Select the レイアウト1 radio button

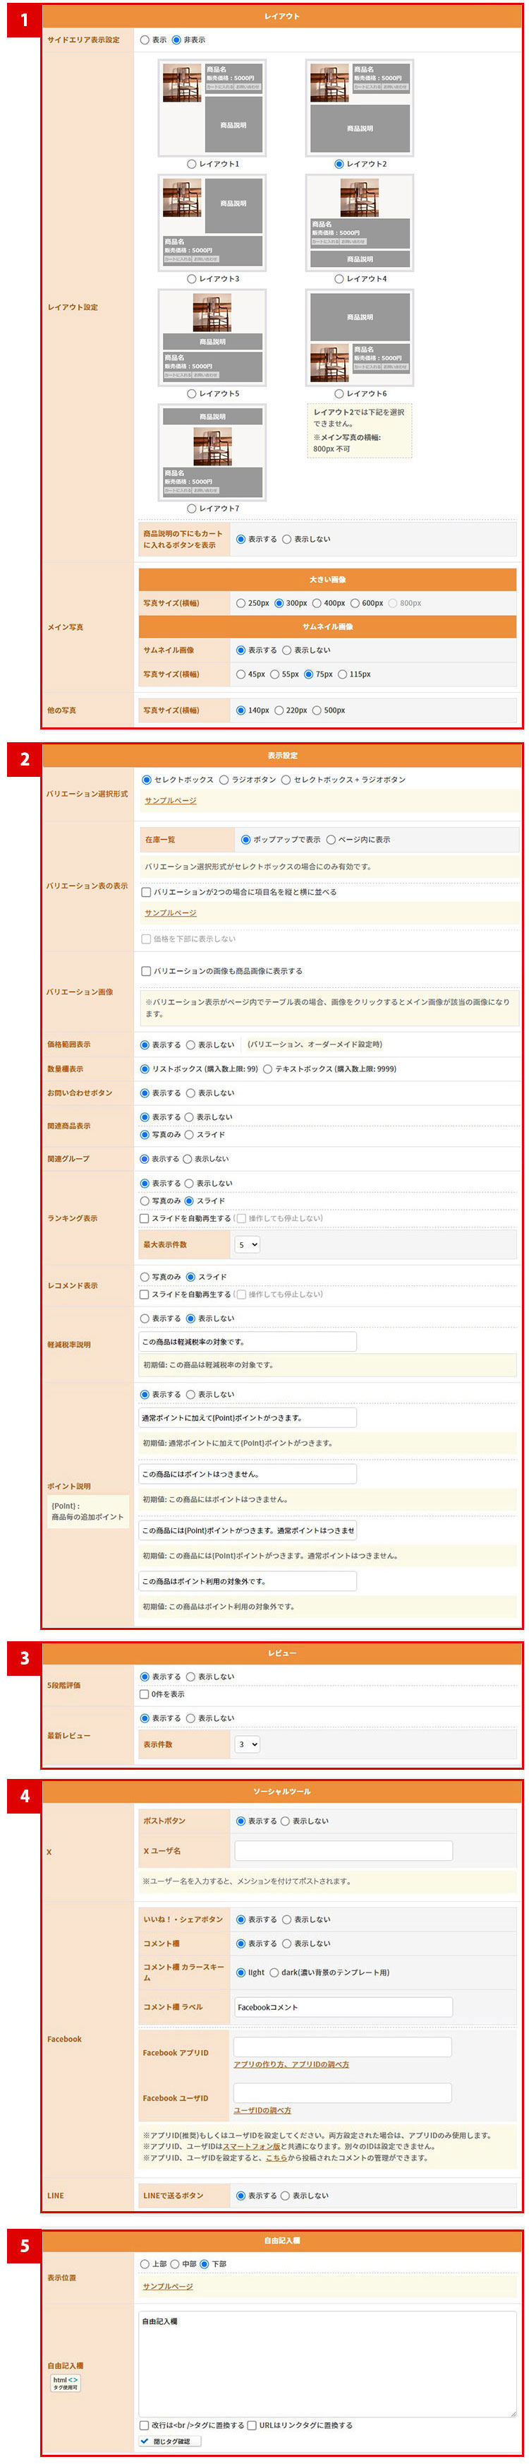click(x=192, y=165)
